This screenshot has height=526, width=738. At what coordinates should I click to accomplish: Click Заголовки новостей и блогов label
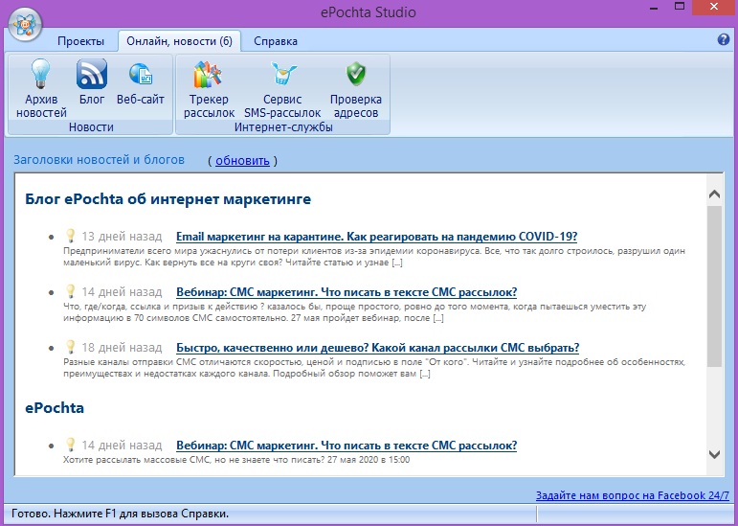[99, 160]
